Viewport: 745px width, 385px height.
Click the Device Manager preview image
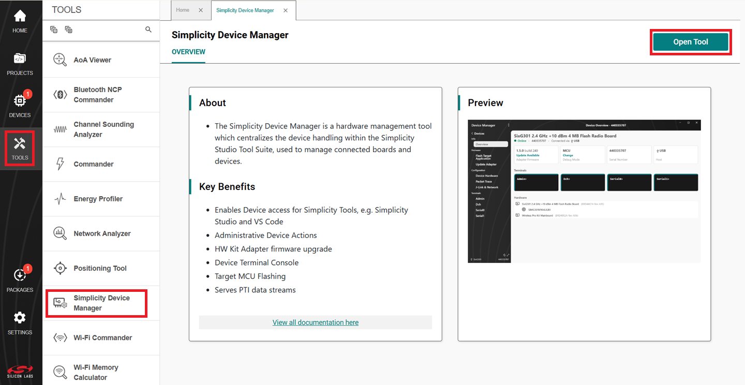[x=584, y=191]
